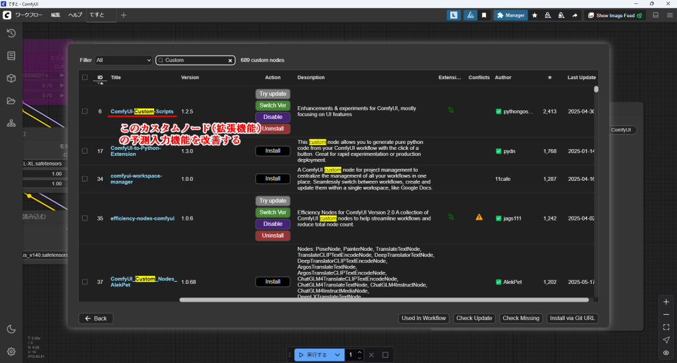
Task: Click Install for ComfyUI-to-Python-Extension
Action: coord(272,151)
